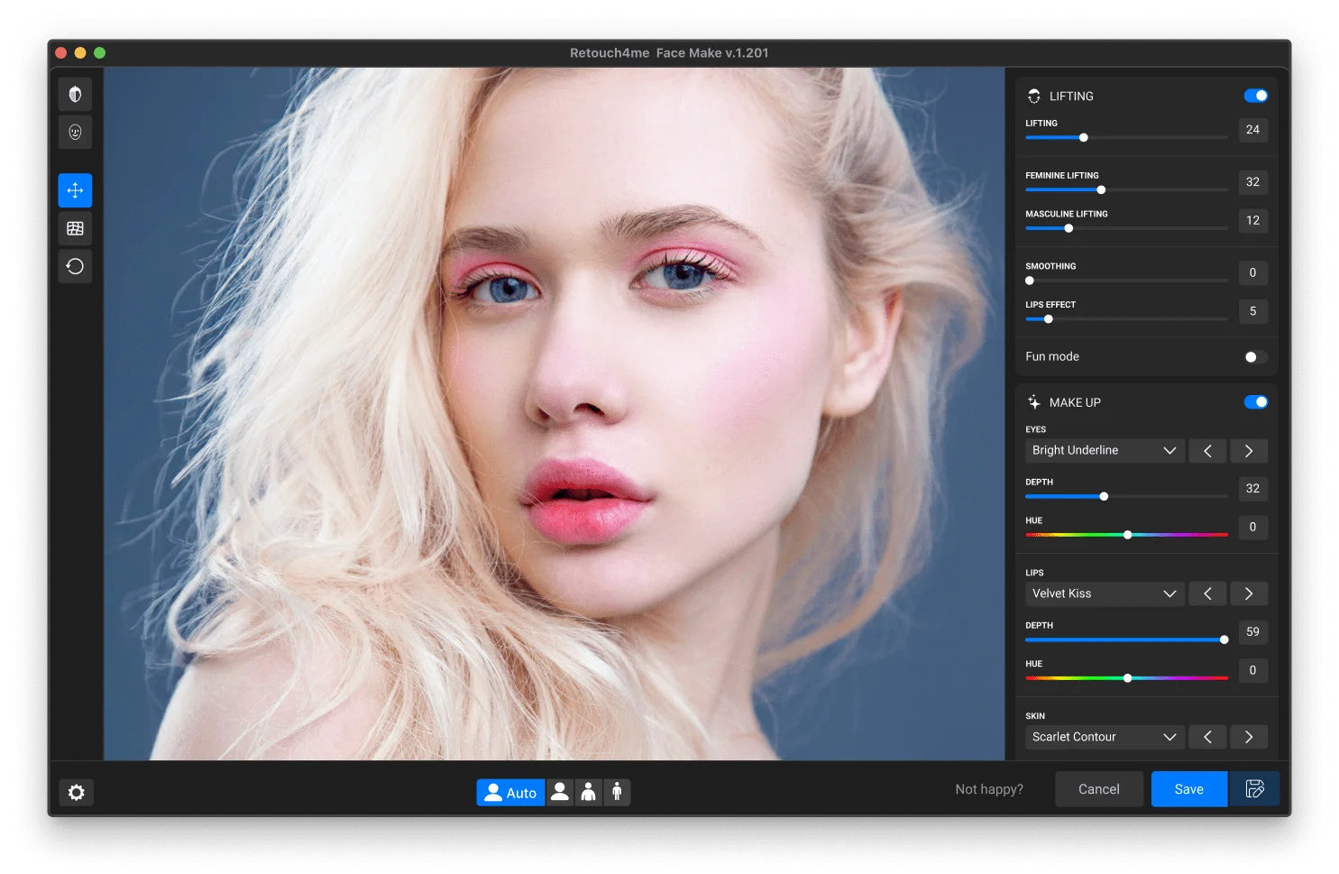This screenshot has height=874, width=1339.
Task: Switch to face-only crop mode icon
Action: coord(560,792)
